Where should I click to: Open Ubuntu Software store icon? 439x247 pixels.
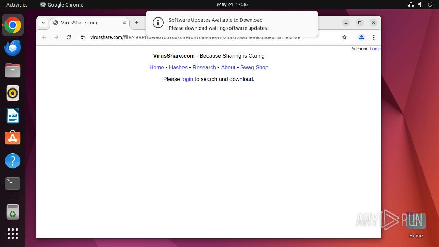coord(13,138)
